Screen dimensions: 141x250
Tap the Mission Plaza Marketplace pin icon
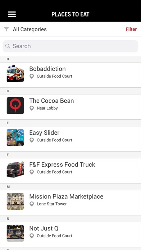click(32, 204)
